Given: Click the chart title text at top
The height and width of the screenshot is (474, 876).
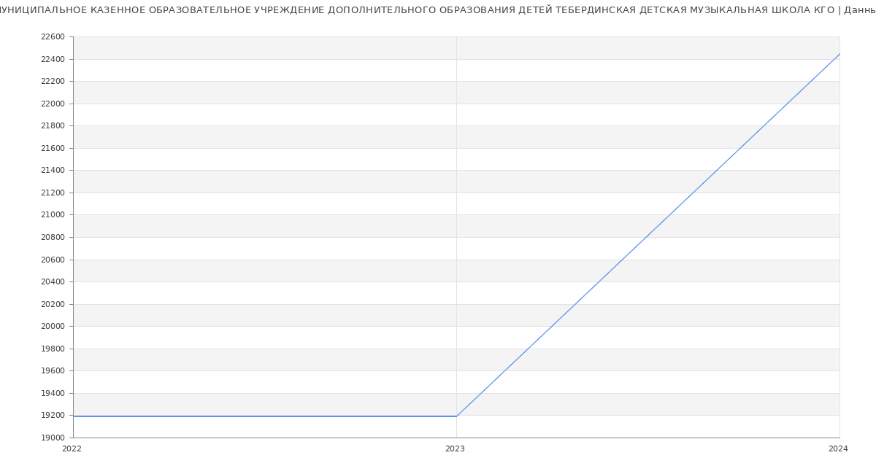Looking at the screenshot, I should (438, 10).
